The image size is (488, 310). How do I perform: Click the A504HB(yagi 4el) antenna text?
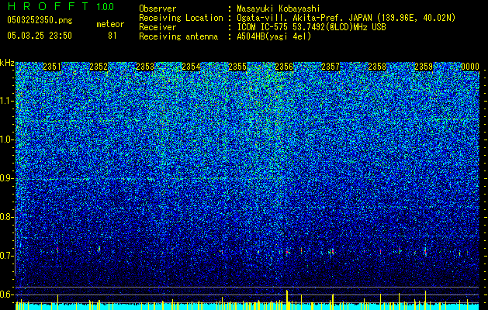(274, 36)
